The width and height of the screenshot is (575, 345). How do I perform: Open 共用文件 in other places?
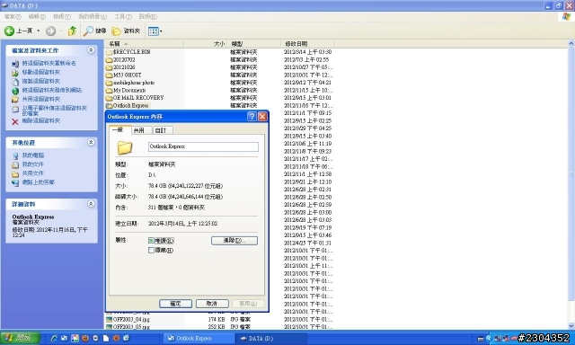pos(33,173)
